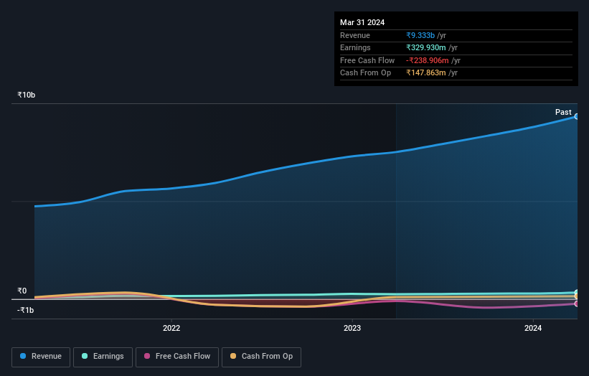This screenshot has width=589, height=376.
Task: Click the ₹329.930m earnings value
Action: click(426, 47)
